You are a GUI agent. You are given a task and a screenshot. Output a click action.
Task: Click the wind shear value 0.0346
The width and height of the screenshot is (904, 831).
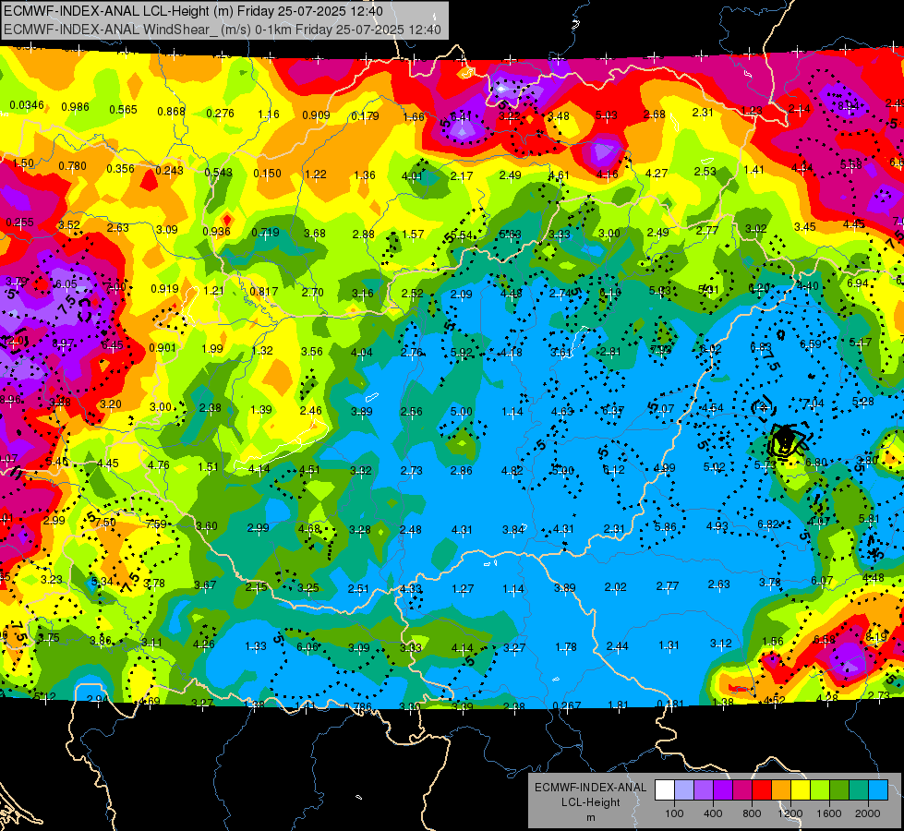(x=27, y=105)
